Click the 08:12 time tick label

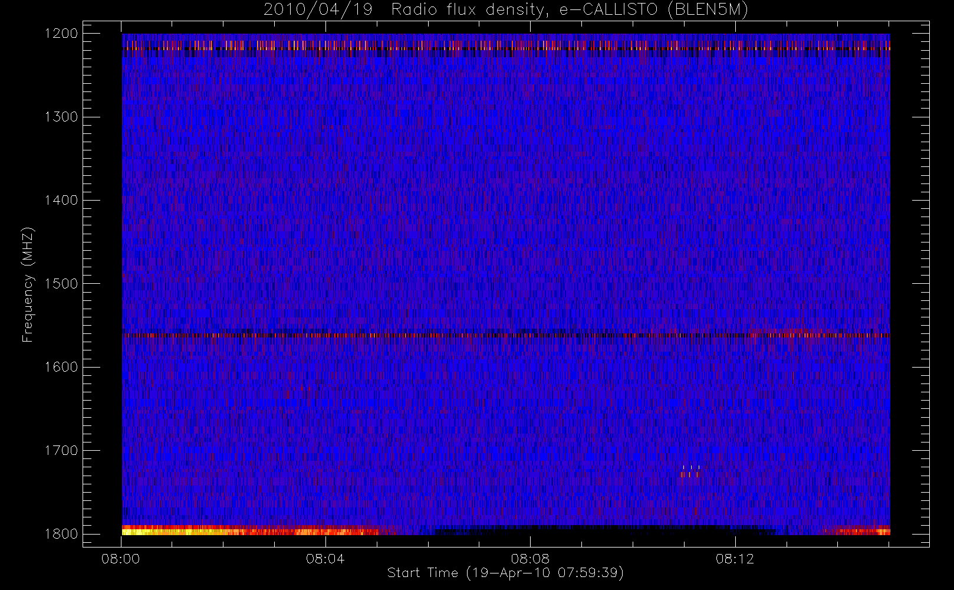(x=735, y=559)
